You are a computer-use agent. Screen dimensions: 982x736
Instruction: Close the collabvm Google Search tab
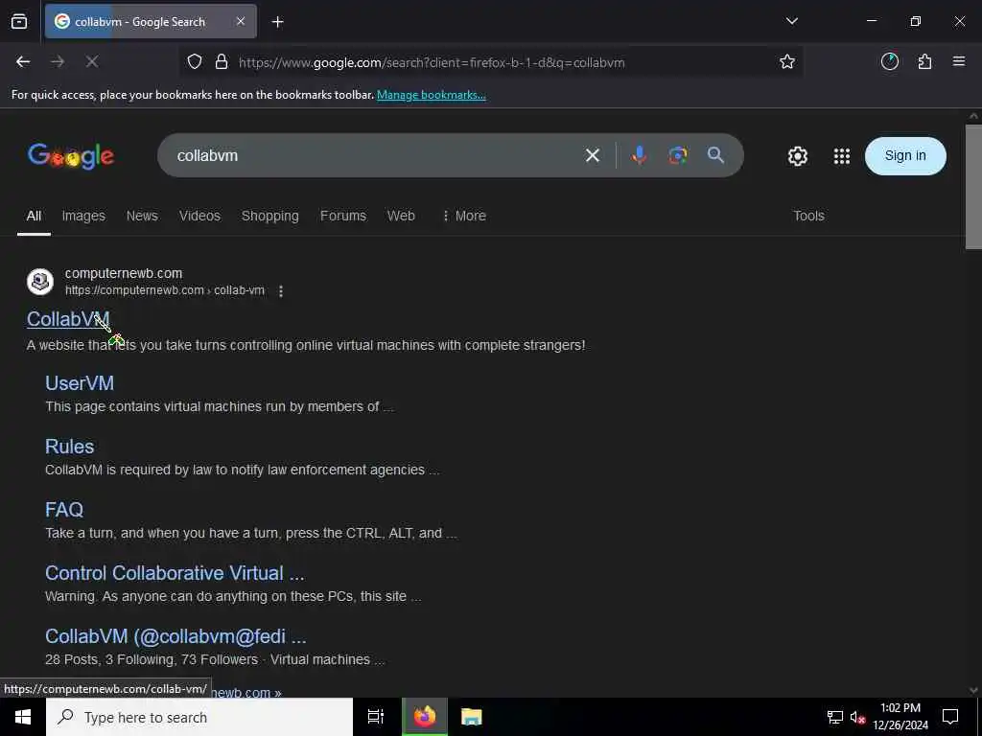pos(241,21)
